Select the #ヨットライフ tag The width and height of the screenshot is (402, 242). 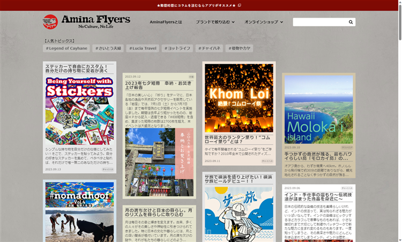click(x=177, y=48)
